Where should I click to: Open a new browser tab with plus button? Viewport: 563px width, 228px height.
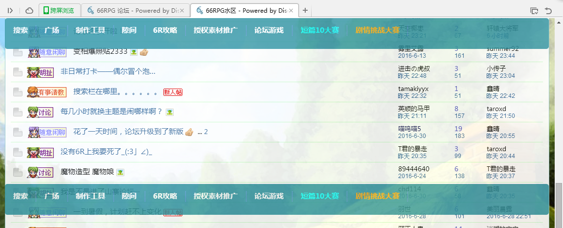[x=305, y=10]
